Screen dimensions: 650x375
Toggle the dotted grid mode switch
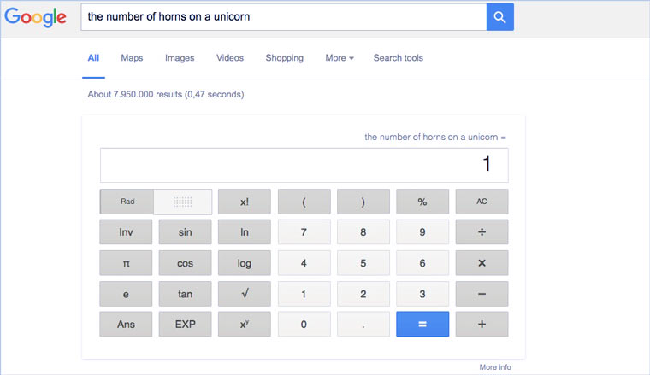pyautogui.click(x=182, y=202)
